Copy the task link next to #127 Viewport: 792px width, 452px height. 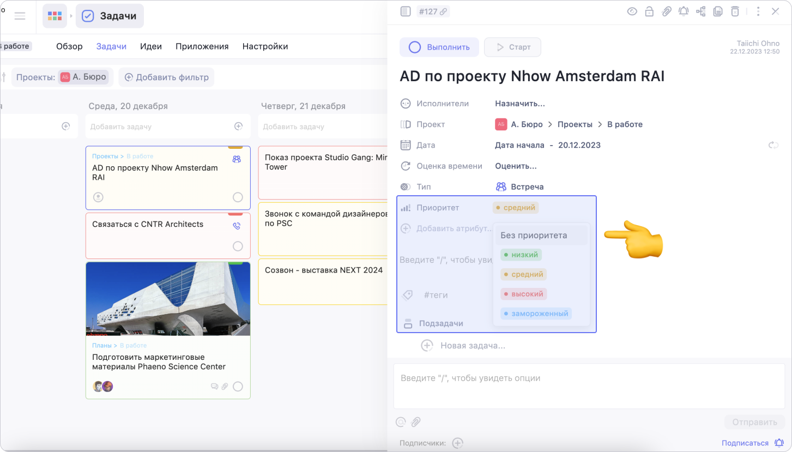pyautogui.click(x=444, y=11)
